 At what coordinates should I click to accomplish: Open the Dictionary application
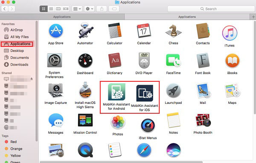(x=114, y=60)
